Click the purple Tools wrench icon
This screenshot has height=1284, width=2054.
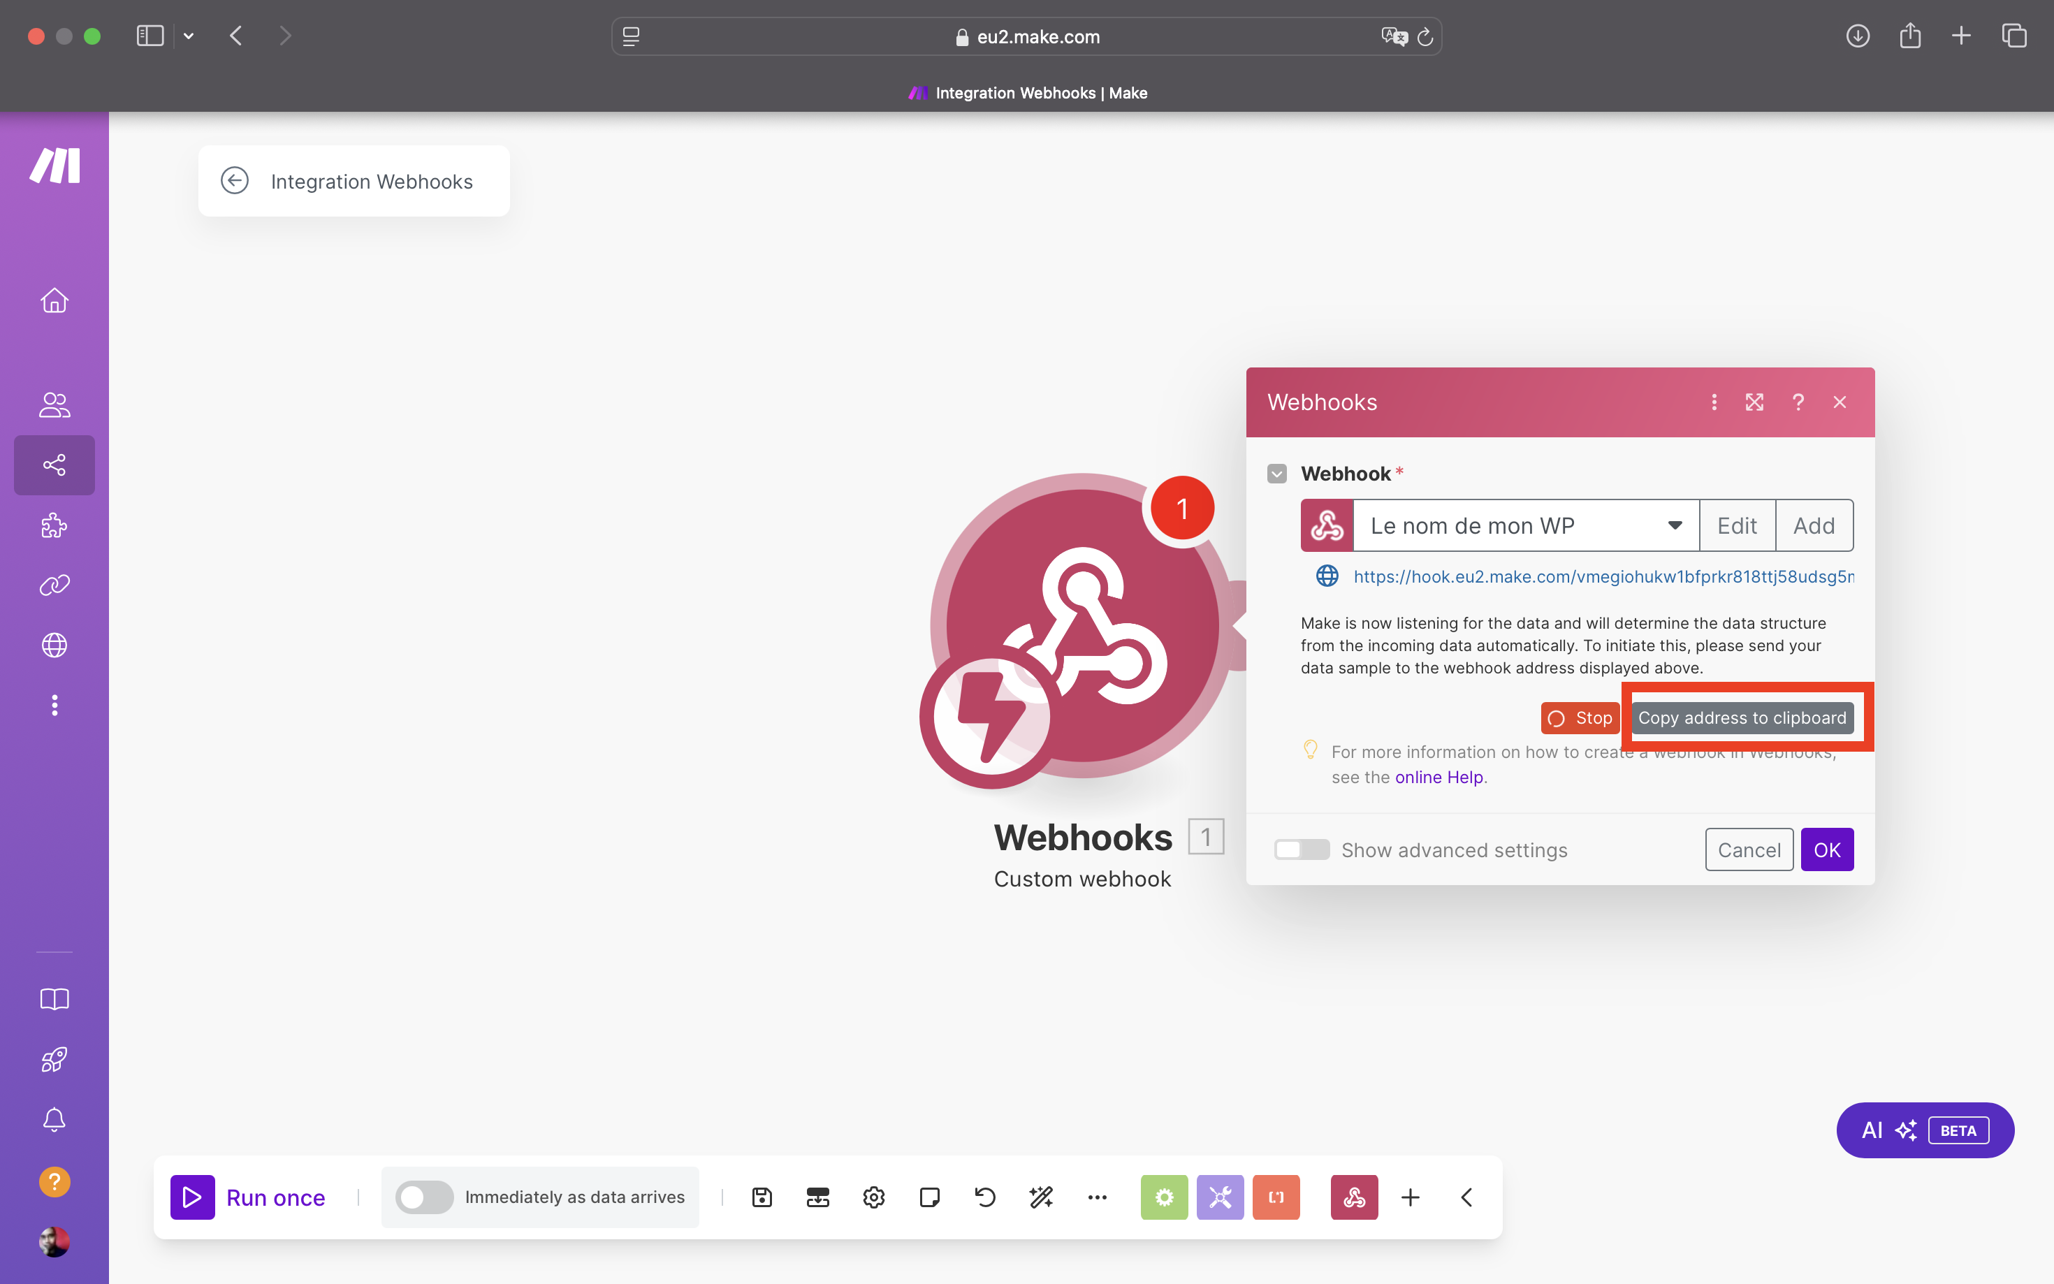pyautogui.click(x=1220, y=1197)
